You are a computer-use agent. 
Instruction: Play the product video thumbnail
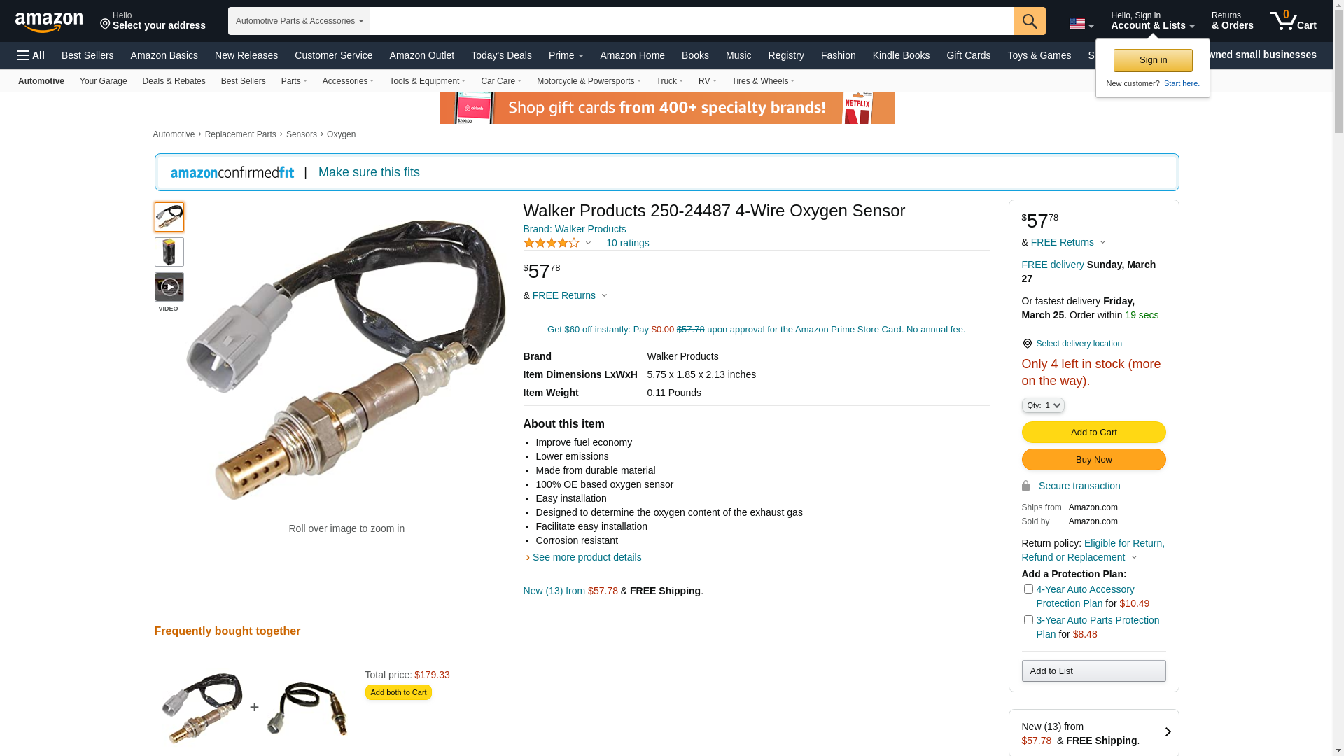click(x=169, y=287)
